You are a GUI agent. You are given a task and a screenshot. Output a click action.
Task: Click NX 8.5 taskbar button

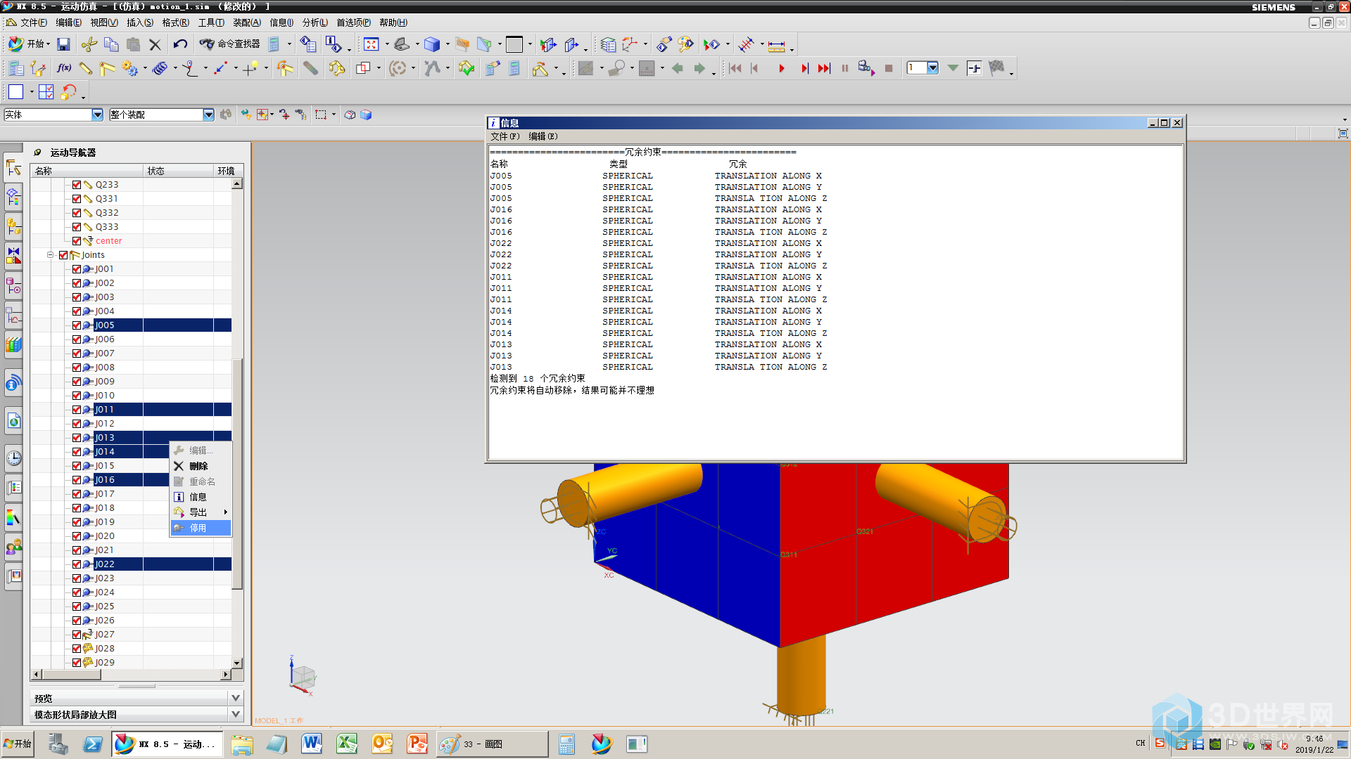[x=167, y=744]
